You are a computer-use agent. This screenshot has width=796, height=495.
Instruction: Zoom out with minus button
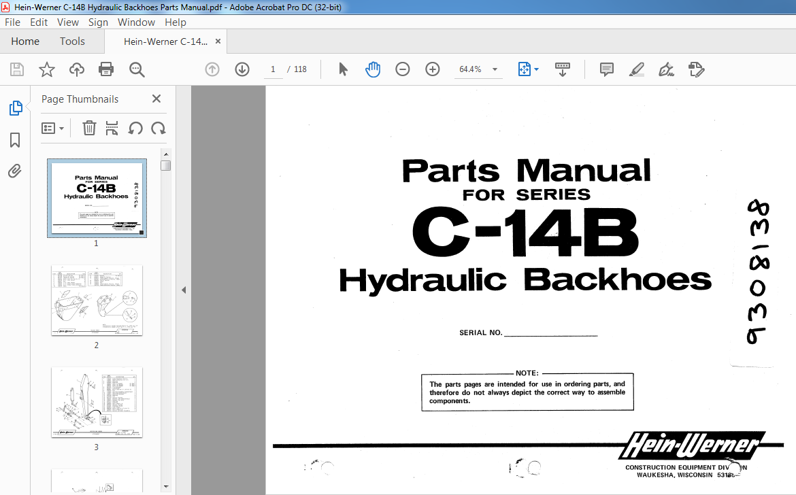coord(403,69)
